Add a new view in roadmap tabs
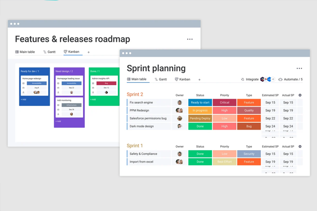 [88, 52]
